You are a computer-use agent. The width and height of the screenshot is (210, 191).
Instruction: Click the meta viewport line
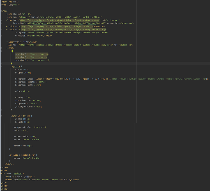coord(54,17)
